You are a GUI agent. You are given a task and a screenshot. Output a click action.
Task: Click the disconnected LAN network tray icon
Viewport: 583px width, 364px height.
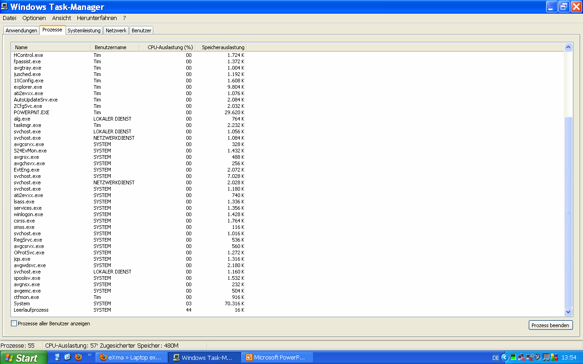pyautogui.click(x=521, y=358)
